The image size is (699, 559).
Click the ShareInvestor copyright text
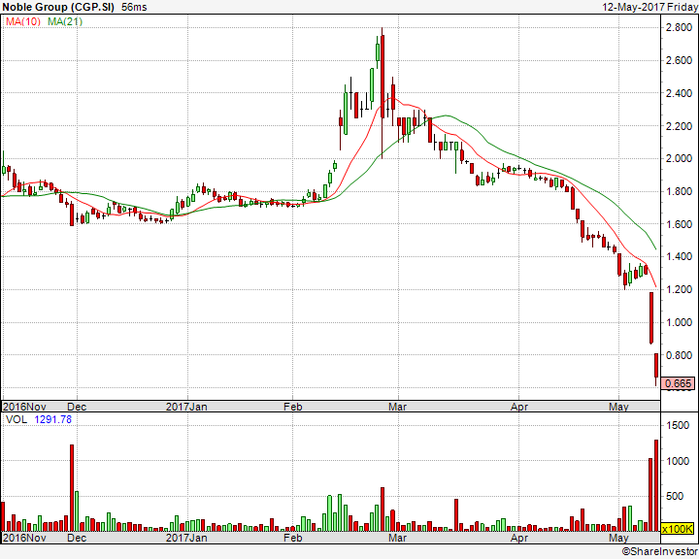pos(660,552)
